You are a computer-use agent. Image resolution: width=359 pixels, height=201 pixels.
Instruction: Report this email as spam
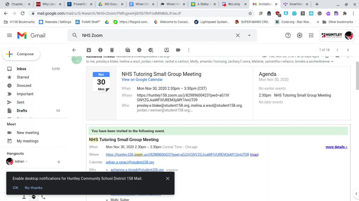click(100, 50)
